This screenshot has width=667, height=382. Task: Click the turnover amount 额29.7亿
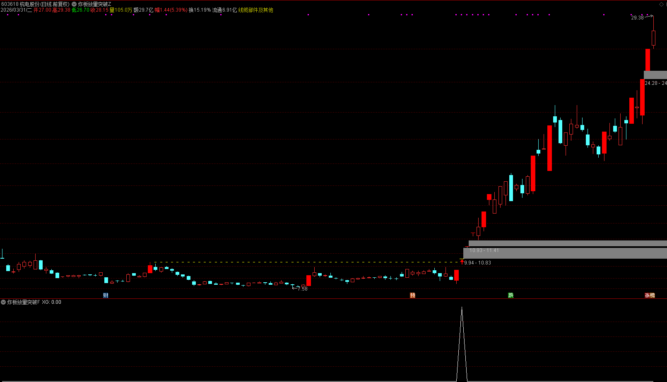143,10
